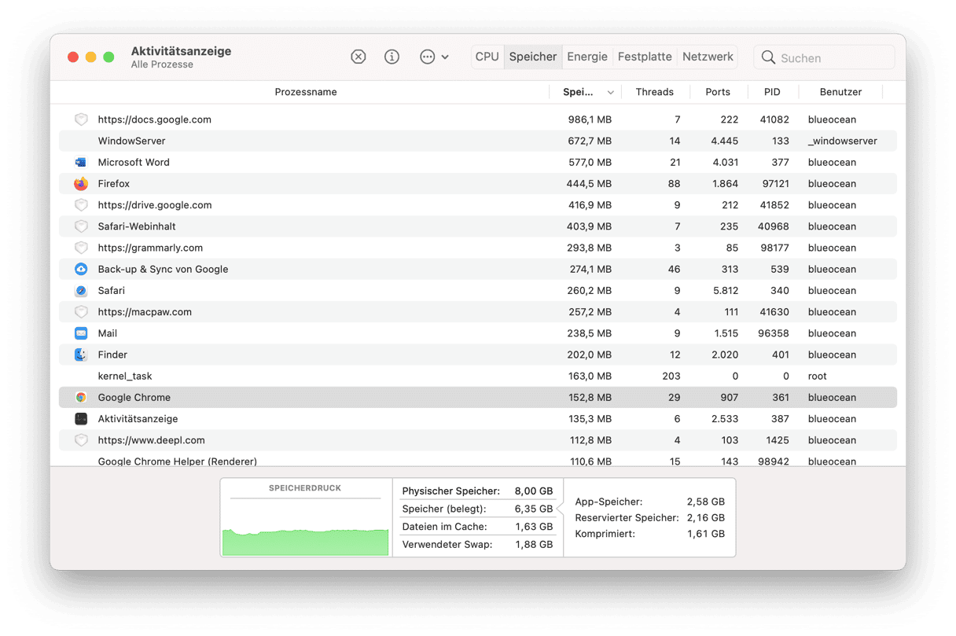Click the stop process X icon
This screenshot has height=636, width=956.
[x=358, y=57]
